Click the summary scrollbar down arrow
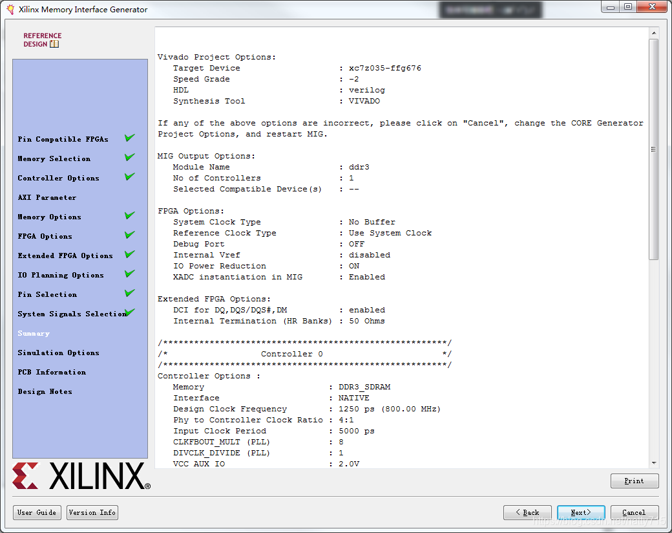 (653, 462)
